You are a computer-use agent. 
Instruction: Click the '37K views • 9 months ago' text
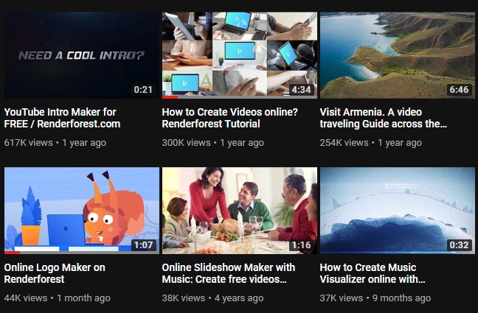[375, 298]
